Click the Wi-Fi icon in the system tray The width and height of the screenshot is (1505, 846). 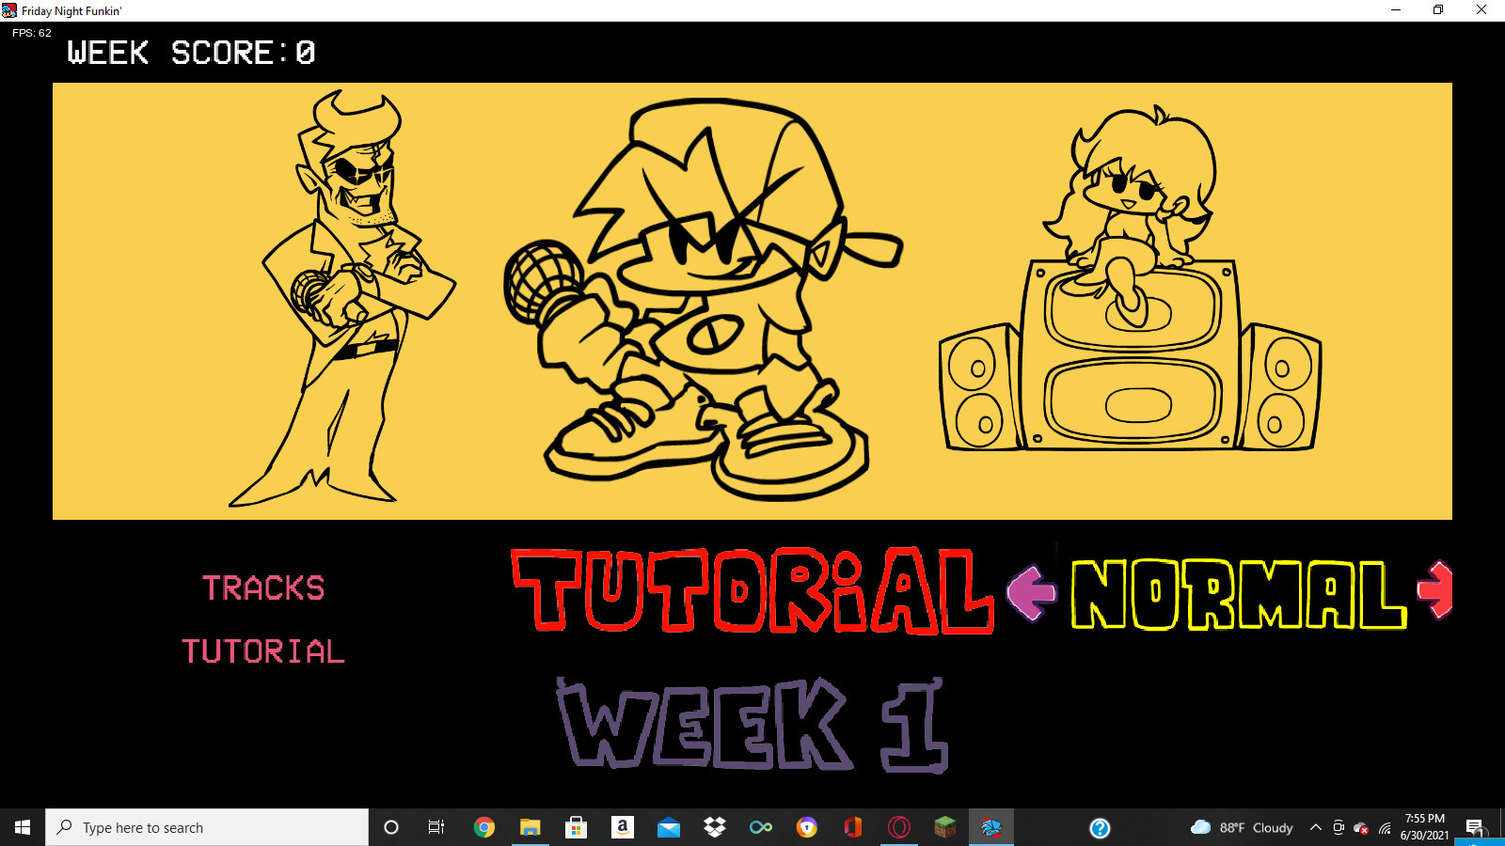pos(1385,828)
